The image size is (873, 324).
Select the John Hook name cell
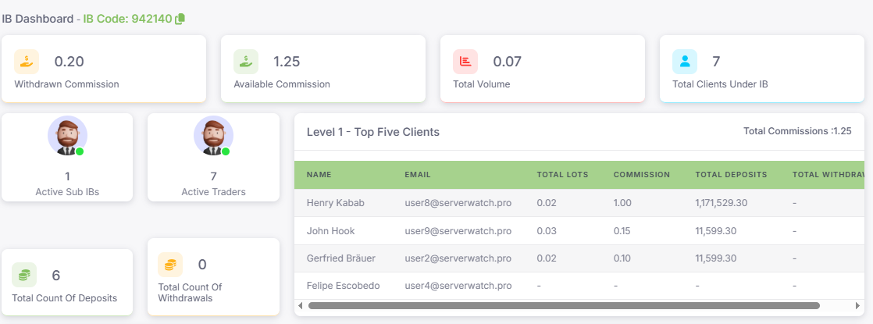(x=331, y=231)
